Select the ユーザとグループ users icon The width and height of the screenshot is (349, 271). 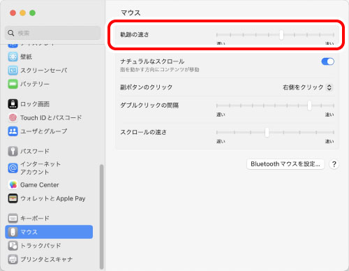[x=13, y=131]
